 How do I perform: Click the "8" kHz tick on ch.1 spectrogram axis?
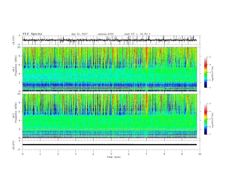point(20,56)
